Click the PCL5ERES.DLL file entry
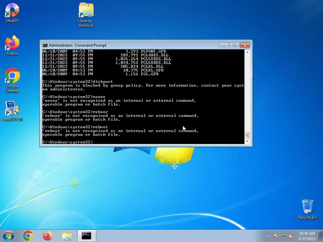The height and width of the screenshot is (242, 323). click(107, 59)
